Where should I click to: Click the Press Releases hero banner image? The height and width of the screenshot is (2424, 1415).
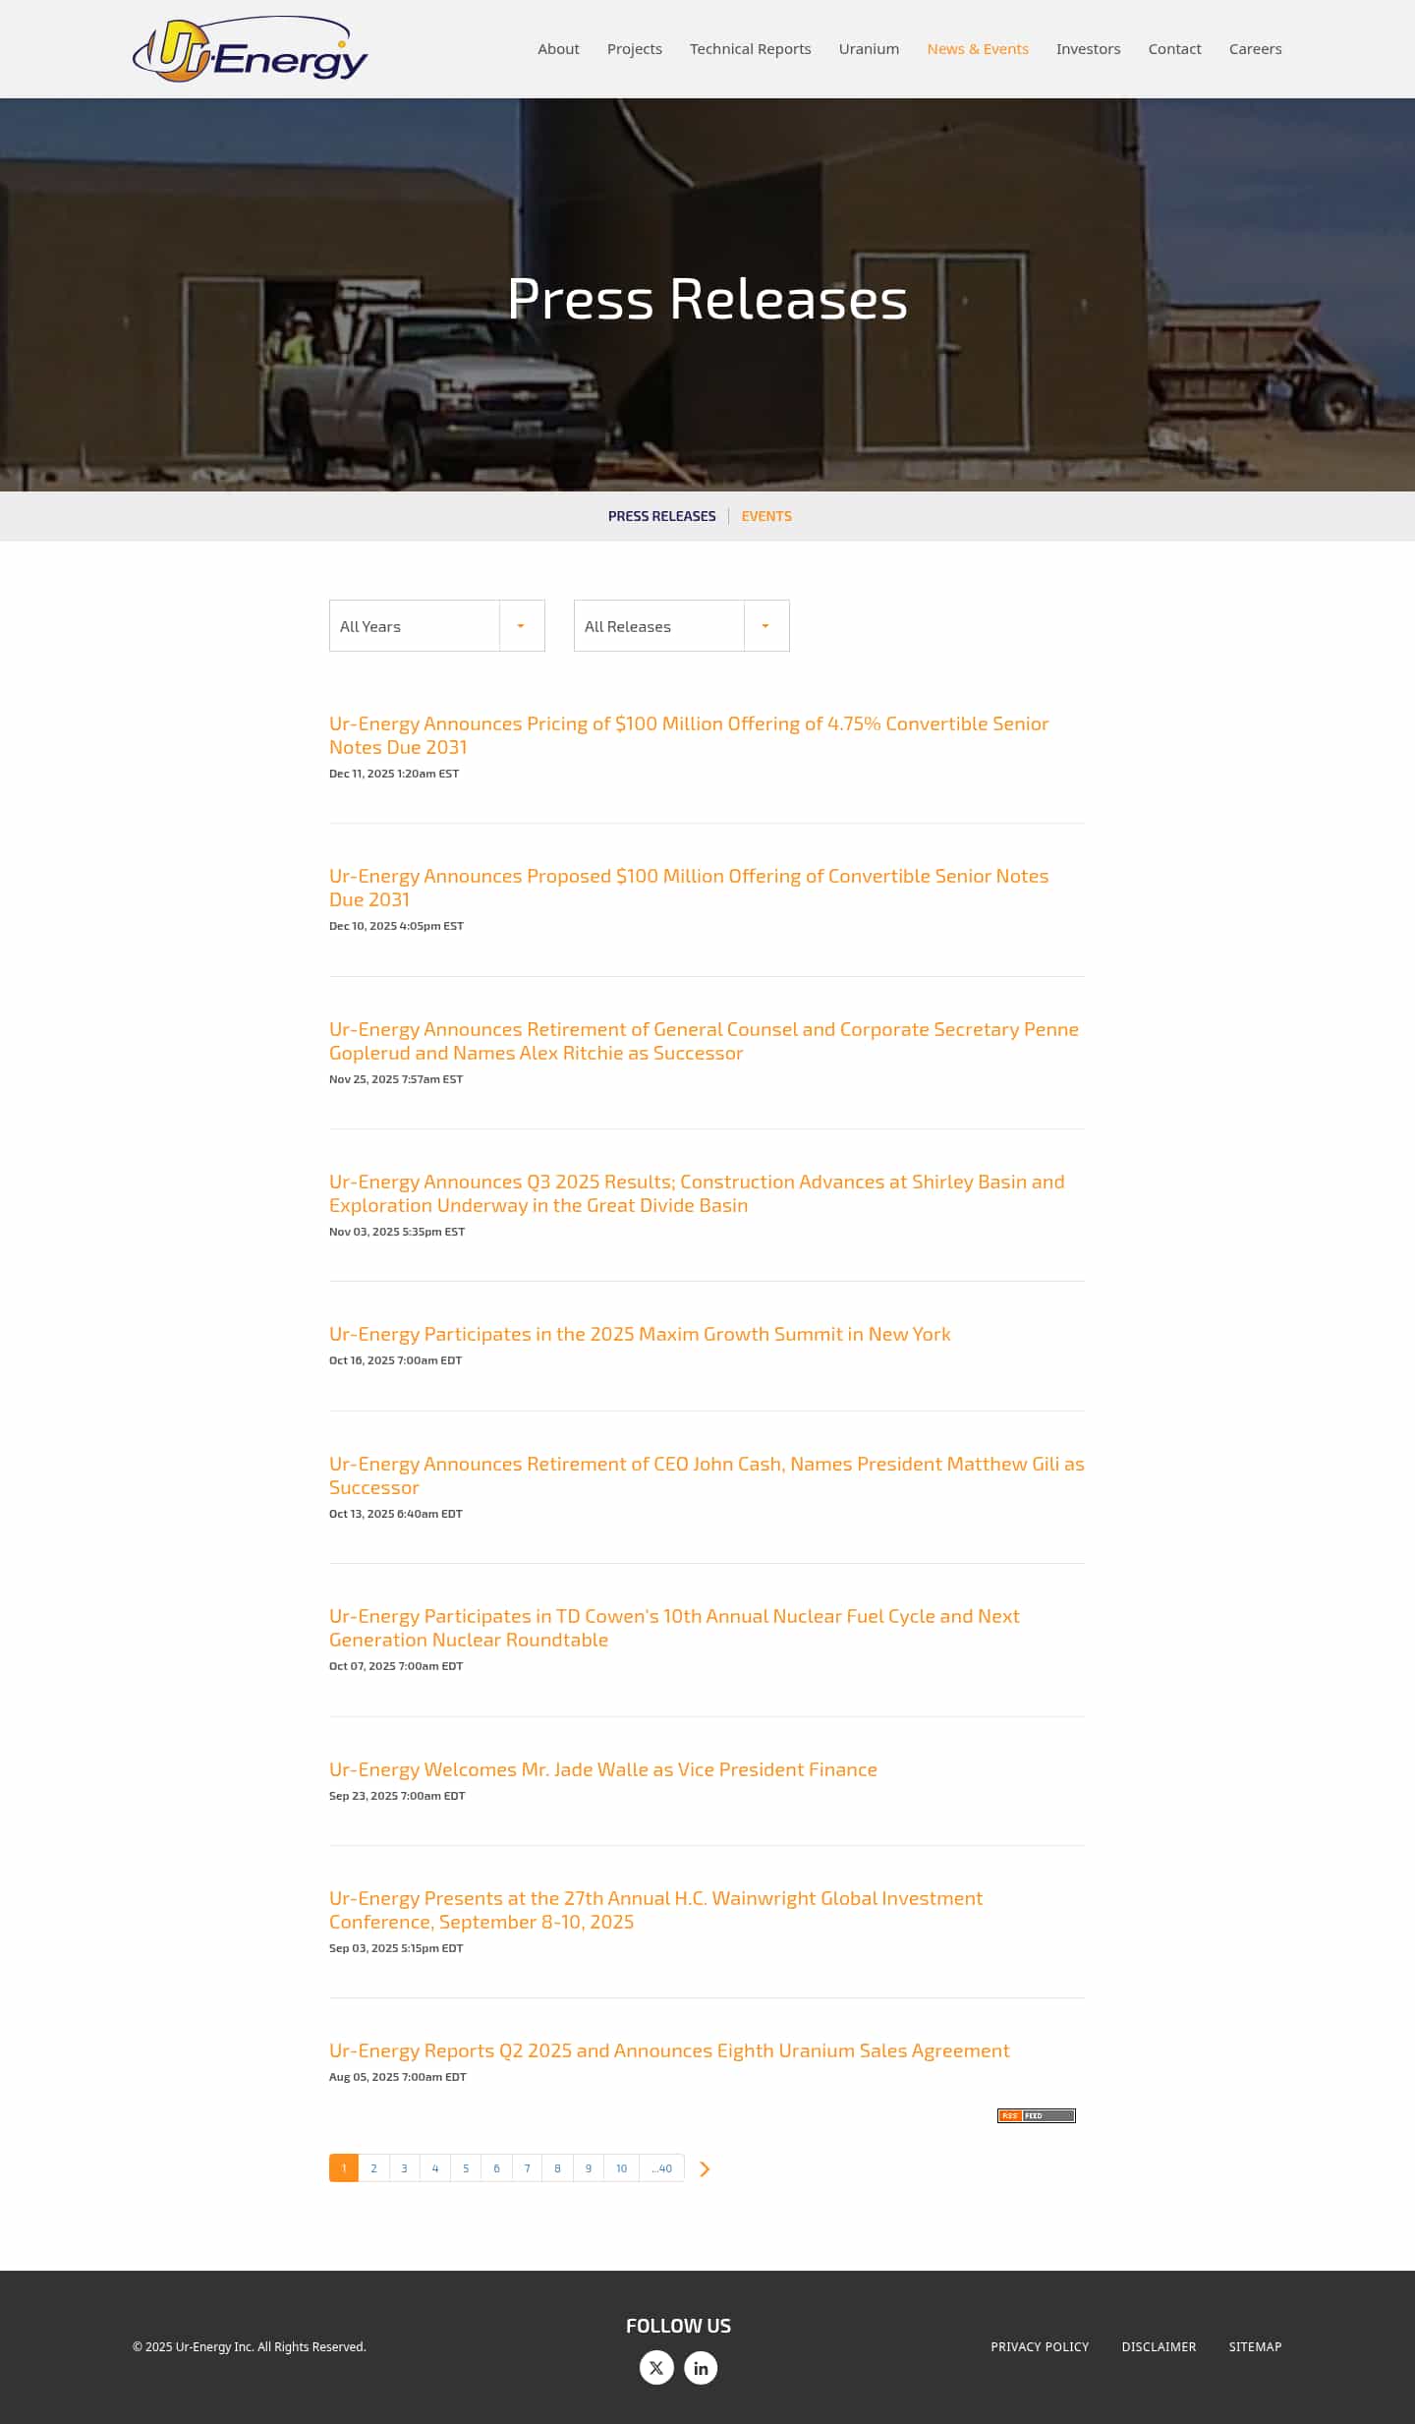[707, 295]
